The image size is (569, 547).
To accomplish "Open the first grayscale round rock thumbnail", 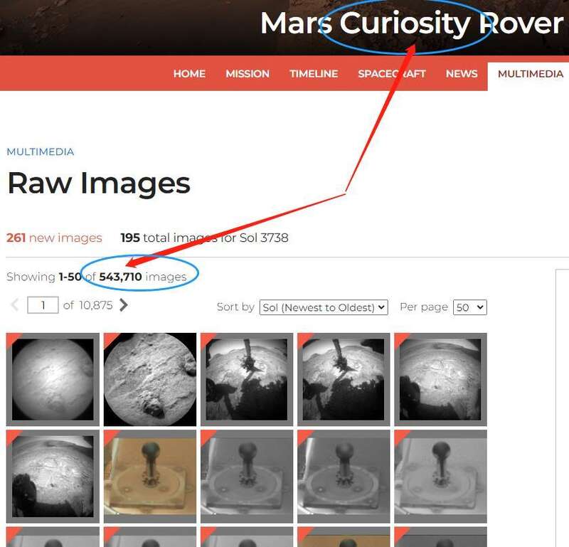I will (x=53, y=379).
